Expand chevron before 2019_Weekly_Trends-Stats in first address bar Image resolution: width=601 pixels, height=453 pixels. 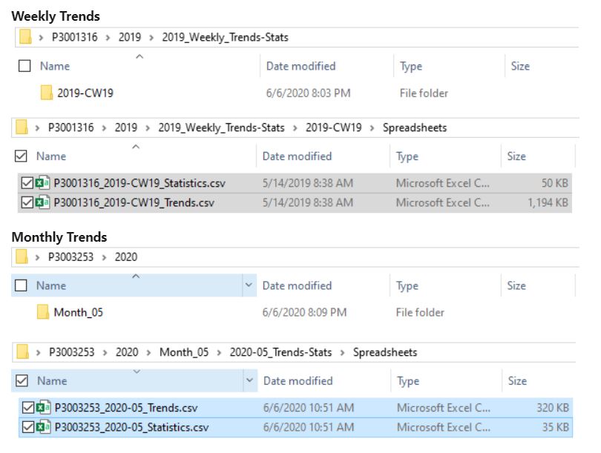[x=151, y=38]
